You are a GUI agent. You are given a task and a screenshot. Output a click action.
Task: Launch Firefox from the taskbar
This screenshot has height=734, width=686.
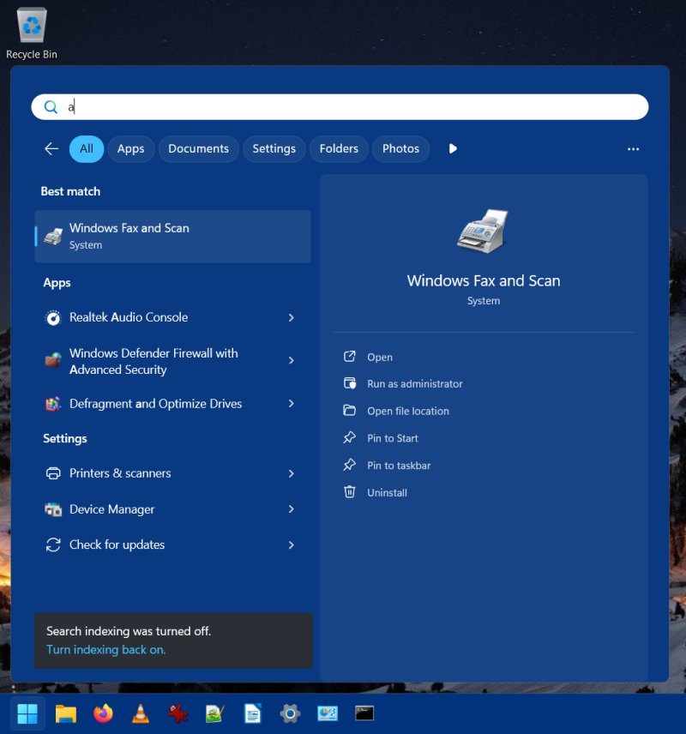pos(103,714)
